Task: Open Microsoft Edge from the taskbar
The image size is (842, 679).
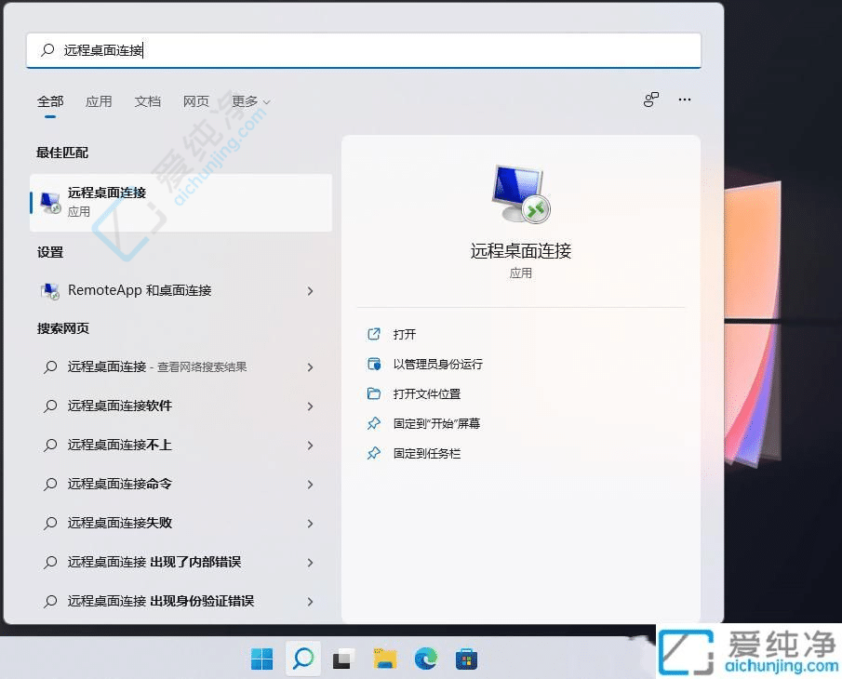Action: pyautogui.click(x=426, y=659)
